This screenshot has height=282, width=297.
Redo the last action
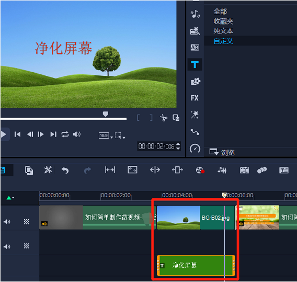pos(87,170)
